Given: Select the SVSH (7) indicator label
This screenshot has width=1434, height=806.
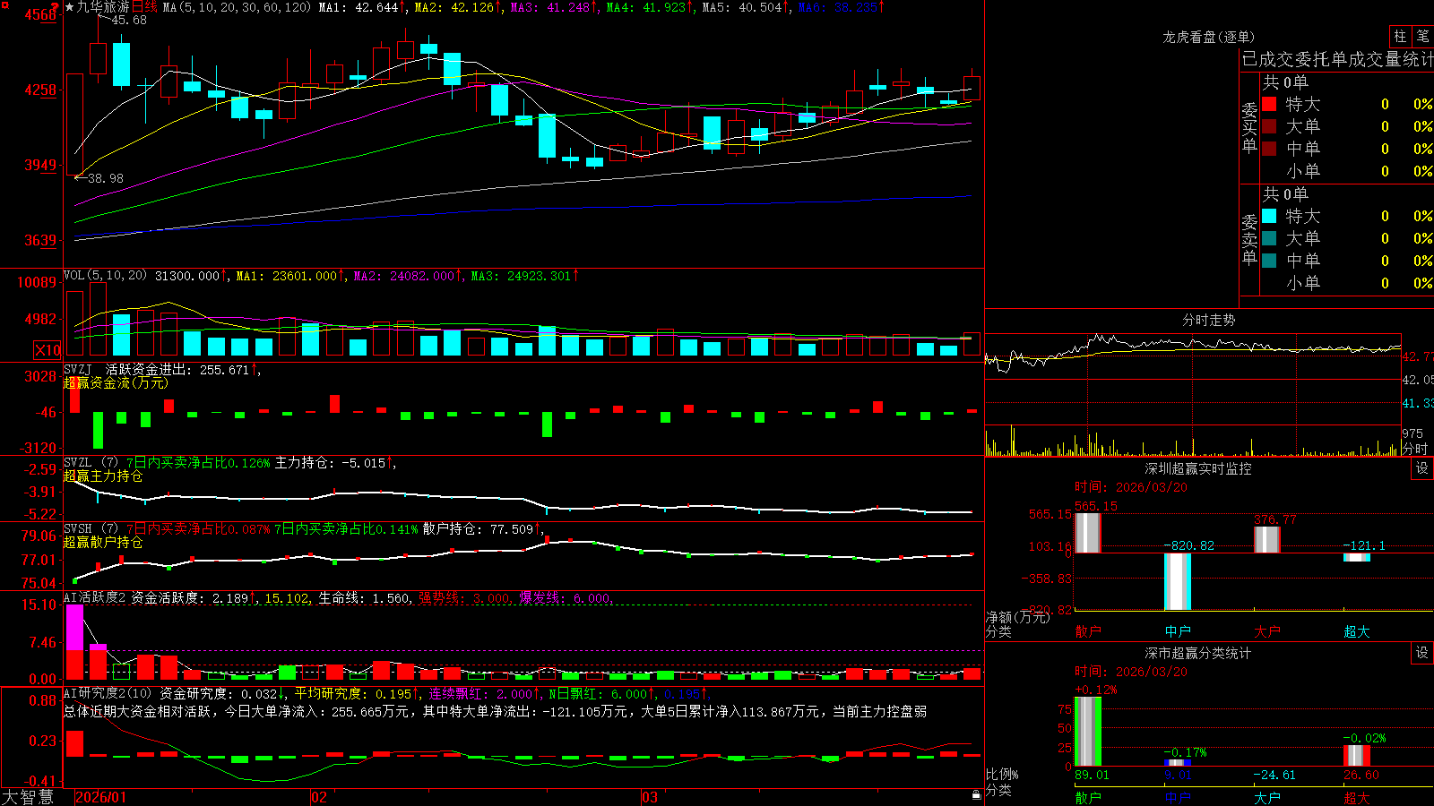Looking at the screenshot, I should (91, 529).
